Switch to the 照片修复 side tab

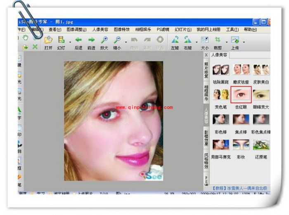pos(206,70)
